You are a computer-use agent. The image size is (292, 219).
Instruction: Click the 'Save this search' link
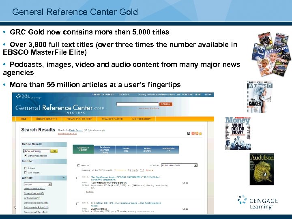67,133
